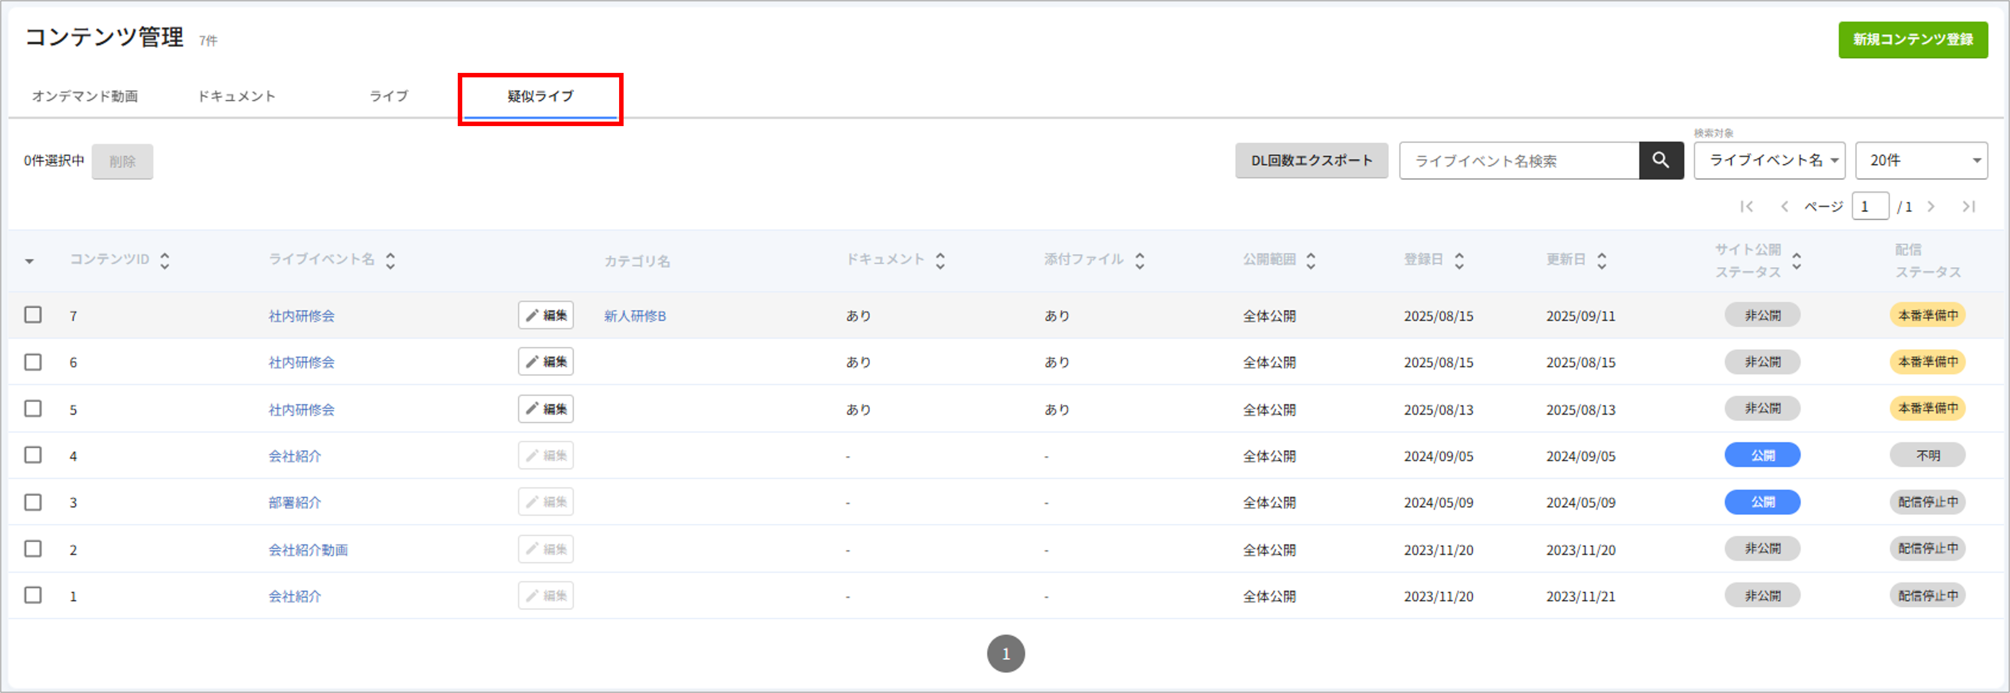Open the select-all dropdown arrow in header
The width and height of the screenshot is (2010, 693).
pos(30,262)
